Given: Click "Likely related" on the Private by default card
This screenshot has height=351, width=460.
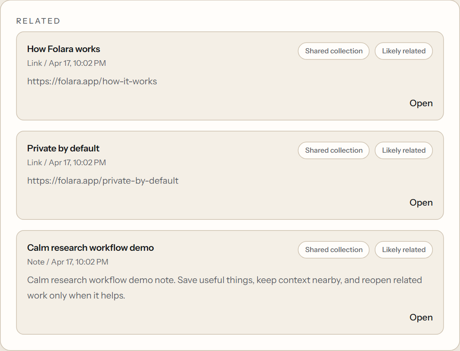Looking at the screenshot, I should pos(404,150).
